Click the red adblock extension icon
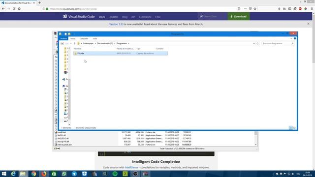This screenshot has height=177, width=315. tap(300, 9)
